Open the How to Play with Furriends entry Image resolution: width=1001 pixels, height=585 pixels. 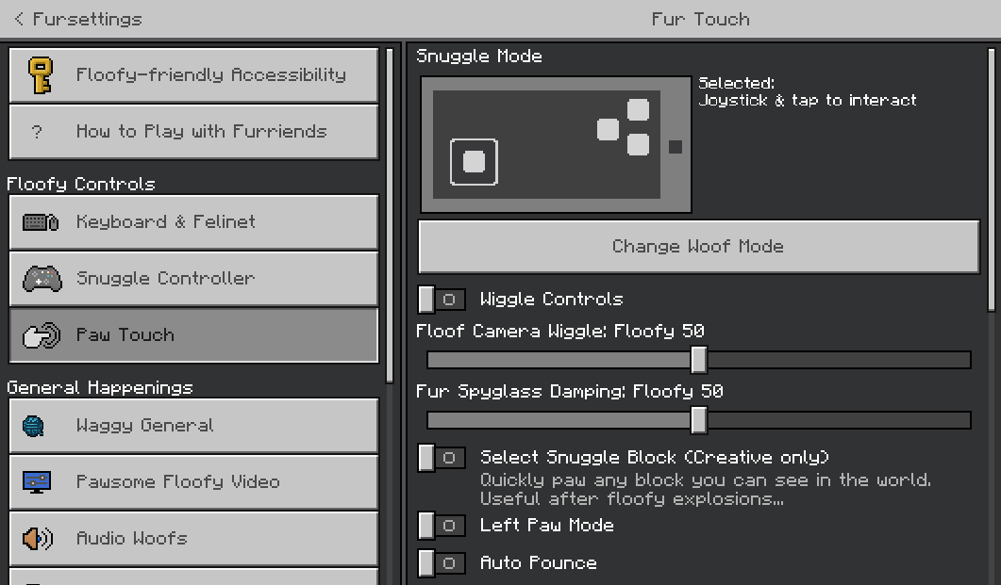[x=193, y=132]
